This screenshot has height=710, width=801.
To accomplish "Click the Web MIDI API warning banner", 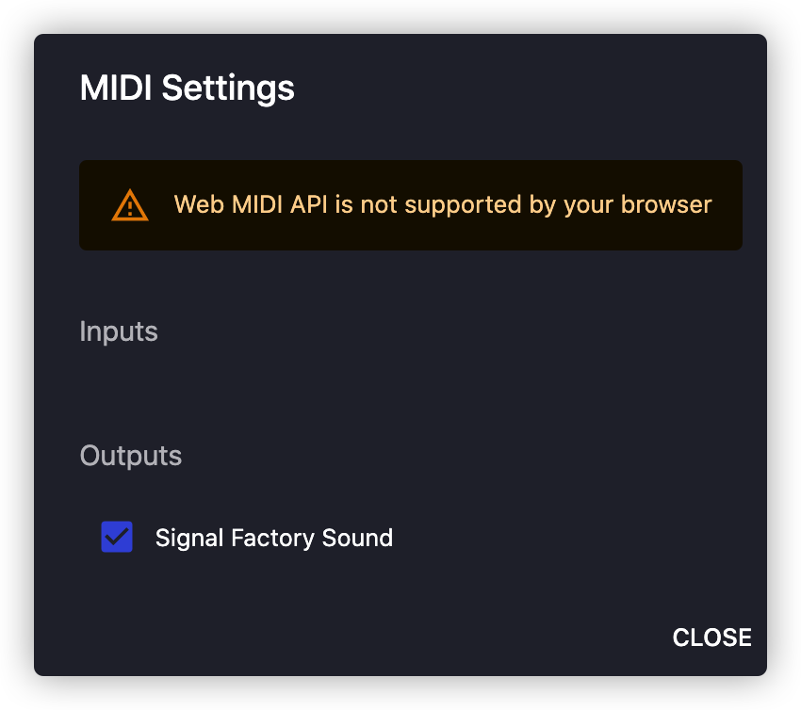I will coord(411,204).
